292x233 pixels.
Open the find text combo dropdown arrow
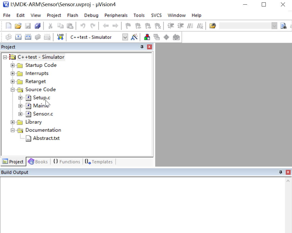point(274,26)
